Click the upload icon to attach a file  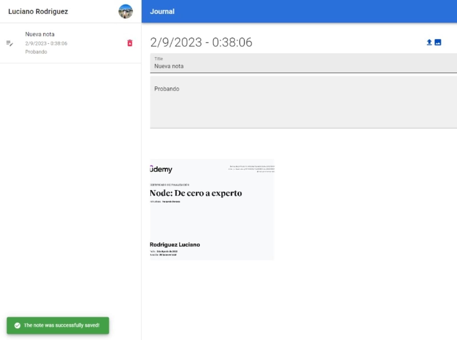[429, 42]
